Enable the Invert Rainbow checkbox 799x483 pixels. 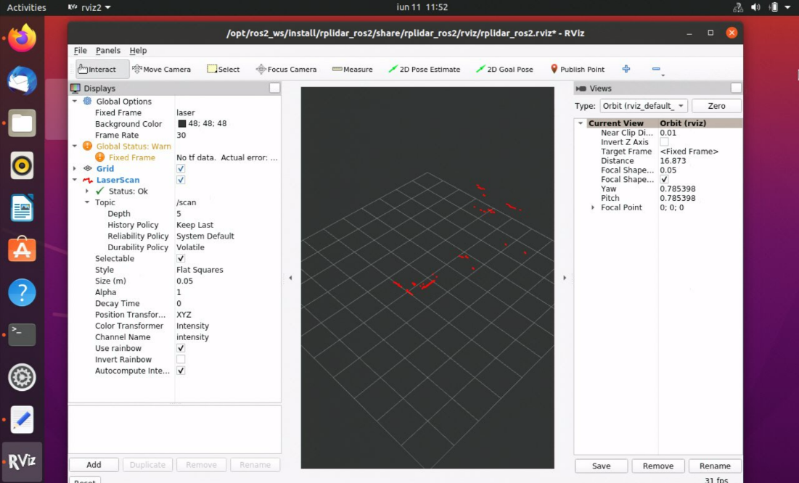pos(181,360)
